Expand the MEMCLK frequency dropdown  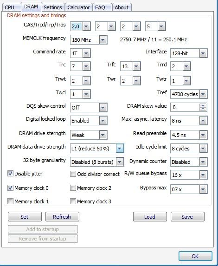(89, 40)
